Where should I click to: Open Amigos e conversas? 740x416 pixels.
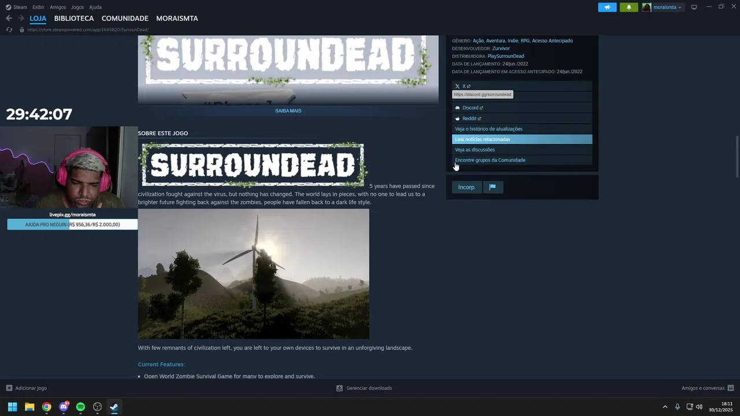[703, 388]
